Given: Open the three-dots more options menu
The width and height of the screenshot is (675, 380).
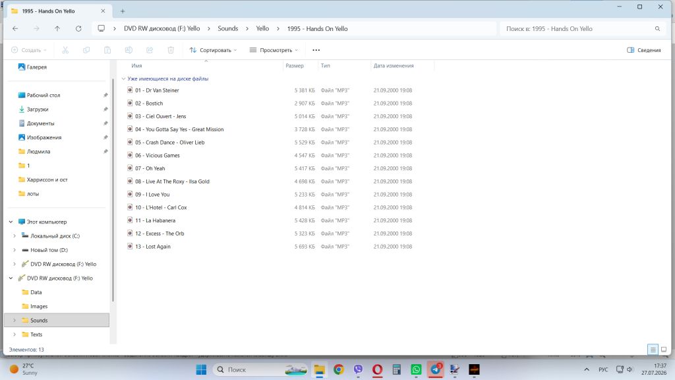Looking at the screenshot, I should pos(316,50).
